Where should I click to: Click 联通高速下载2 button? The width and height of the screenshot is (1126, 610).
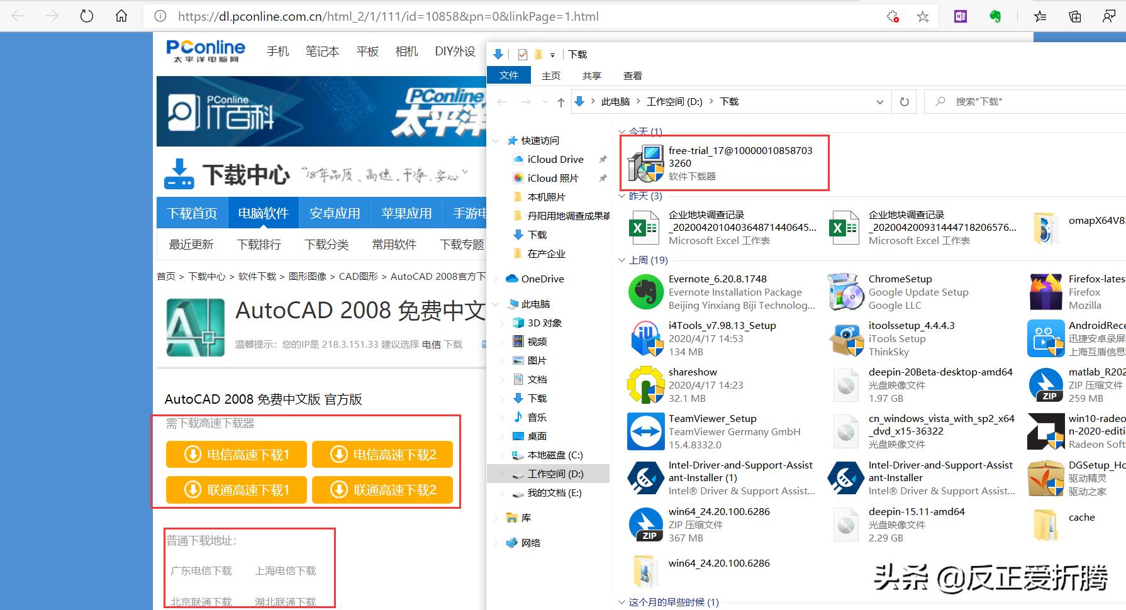[382, 490]
